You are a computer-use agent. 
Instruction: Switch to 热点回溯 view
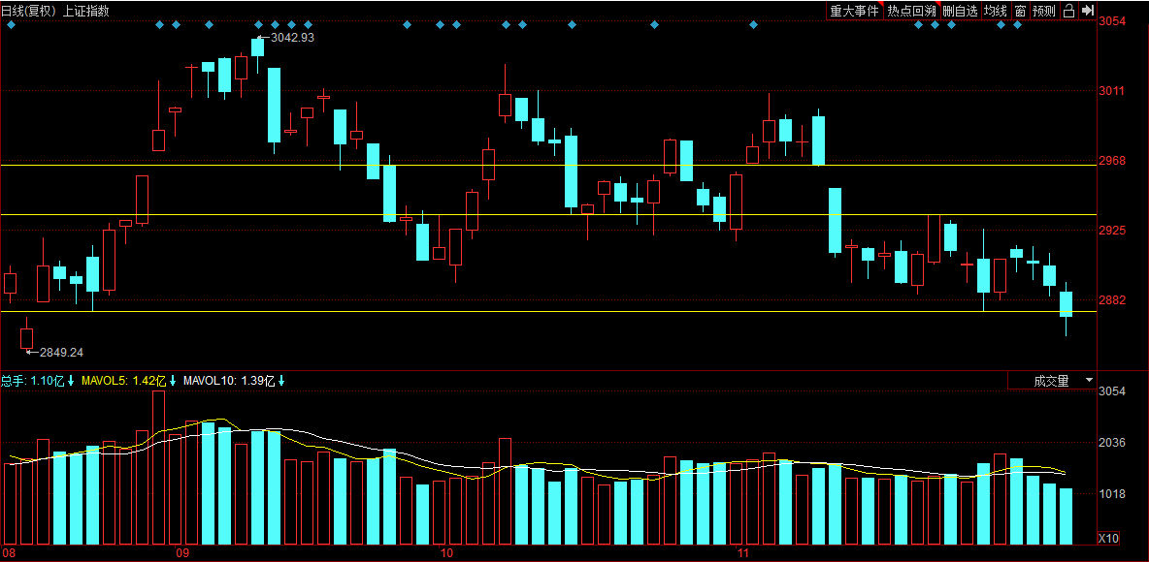click(x=911, y=11)
